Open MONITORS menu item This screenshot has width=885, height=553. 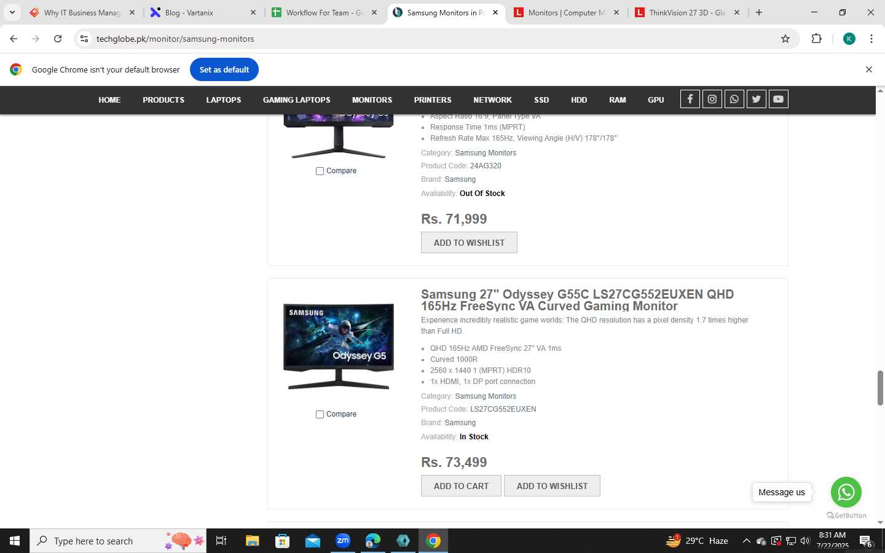[x=372, y=100]
